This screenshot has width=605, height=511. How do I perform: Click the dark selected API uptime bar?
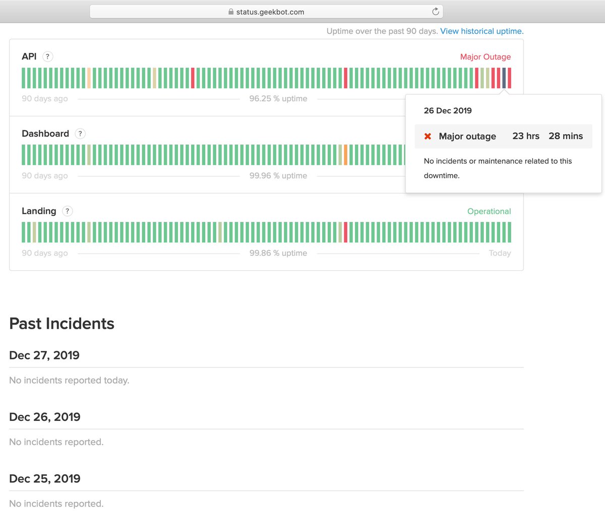click(x=504, y=78)
